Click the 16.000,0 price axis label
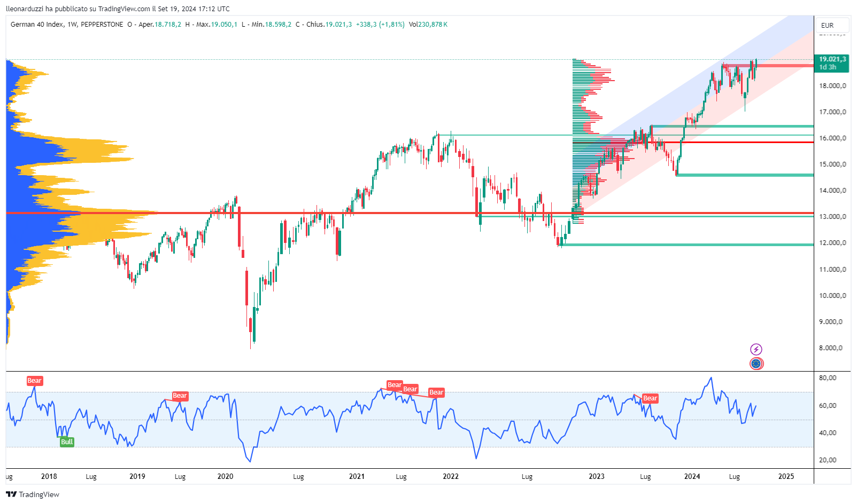Screen dimensions: 857x504 tap(833, 138)
